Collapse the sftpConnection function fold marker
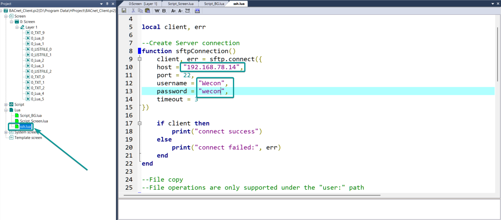 [140, 59]
